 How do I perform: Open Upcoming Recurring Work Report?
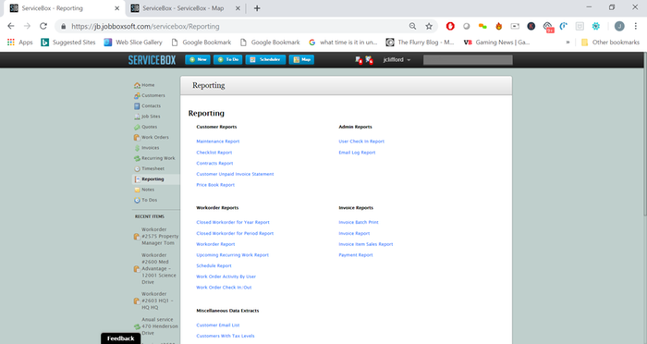pos(232,255)
